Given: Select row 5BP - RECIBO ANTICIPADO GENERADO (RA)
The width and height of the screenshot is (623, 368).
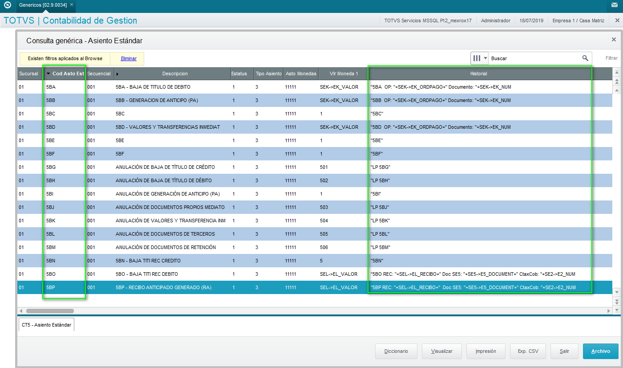Looking at the screenshot, I should tap(315, 287).
